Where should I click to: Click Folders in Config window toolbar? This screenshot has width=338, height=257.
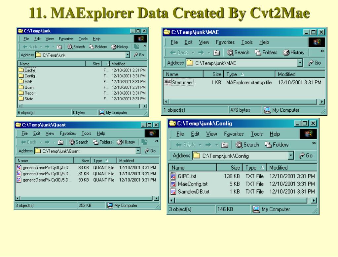[x=277, y=145]
